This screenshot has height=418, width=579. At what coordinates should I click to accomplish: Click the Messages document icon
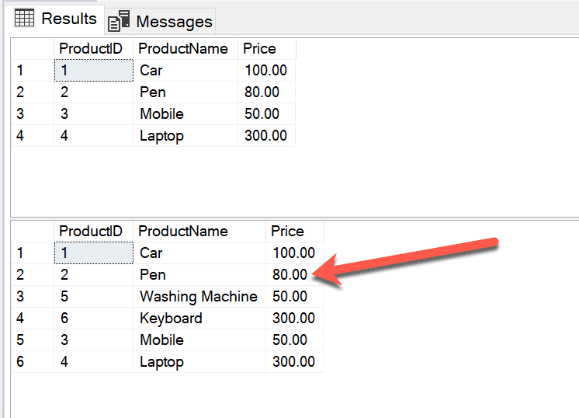pos(119,21)
